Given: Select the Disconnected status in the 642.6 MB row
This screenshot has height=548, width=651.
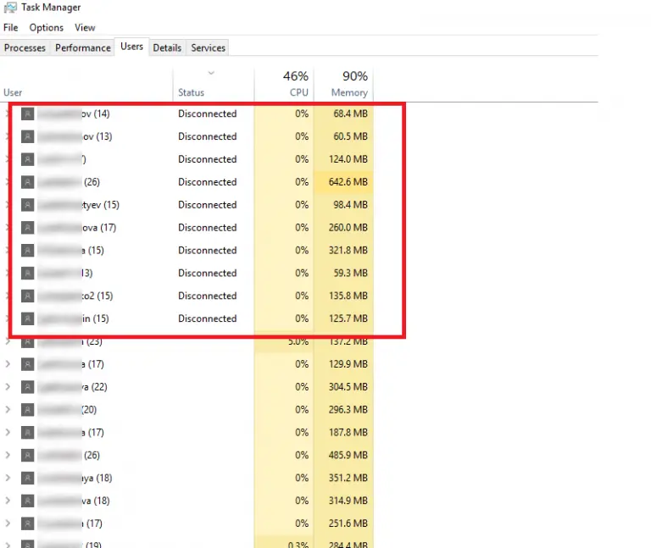Looking at the screenshot, I should (207, 182).
